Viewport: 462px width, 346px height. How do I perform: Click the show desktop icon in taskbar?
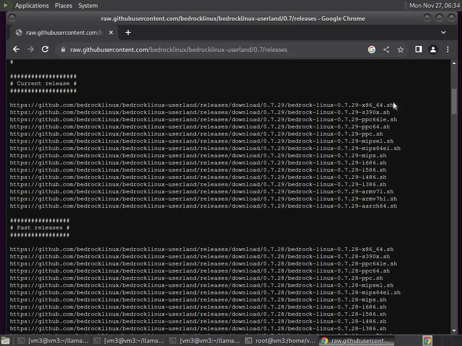[x=5, y=341]
